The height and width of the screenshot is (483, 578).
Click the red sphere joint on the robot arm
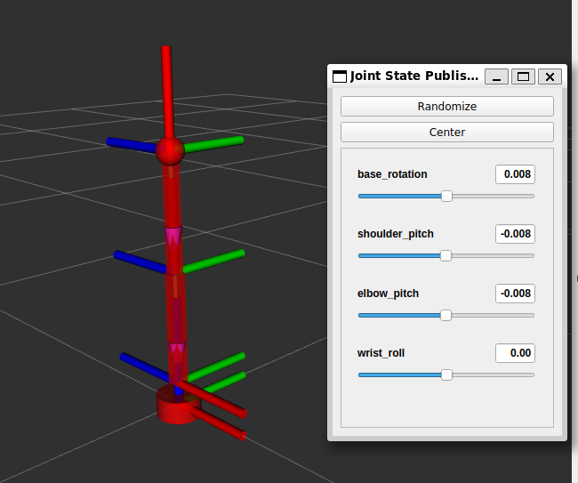(x=170, y=151)
